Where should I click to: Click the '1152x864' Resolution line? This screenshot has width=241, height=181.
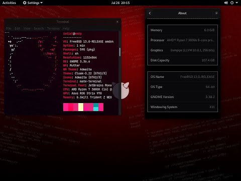pyautogui.click(x=80, y=57)
